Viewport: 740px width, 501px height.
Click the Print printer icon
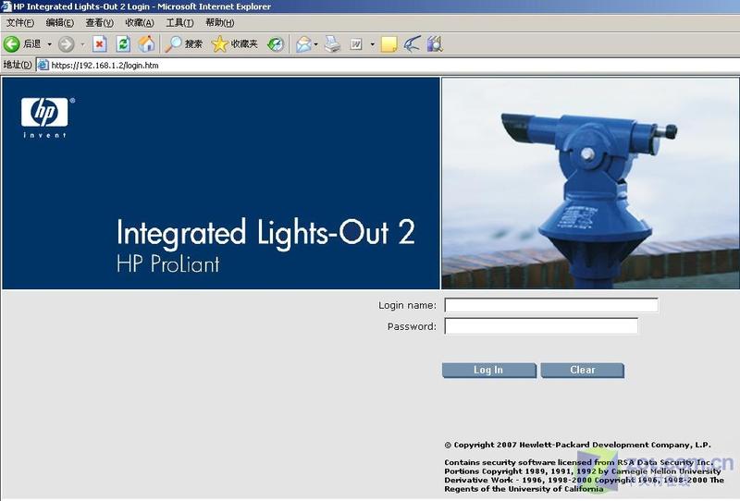(x=332, y=44)
